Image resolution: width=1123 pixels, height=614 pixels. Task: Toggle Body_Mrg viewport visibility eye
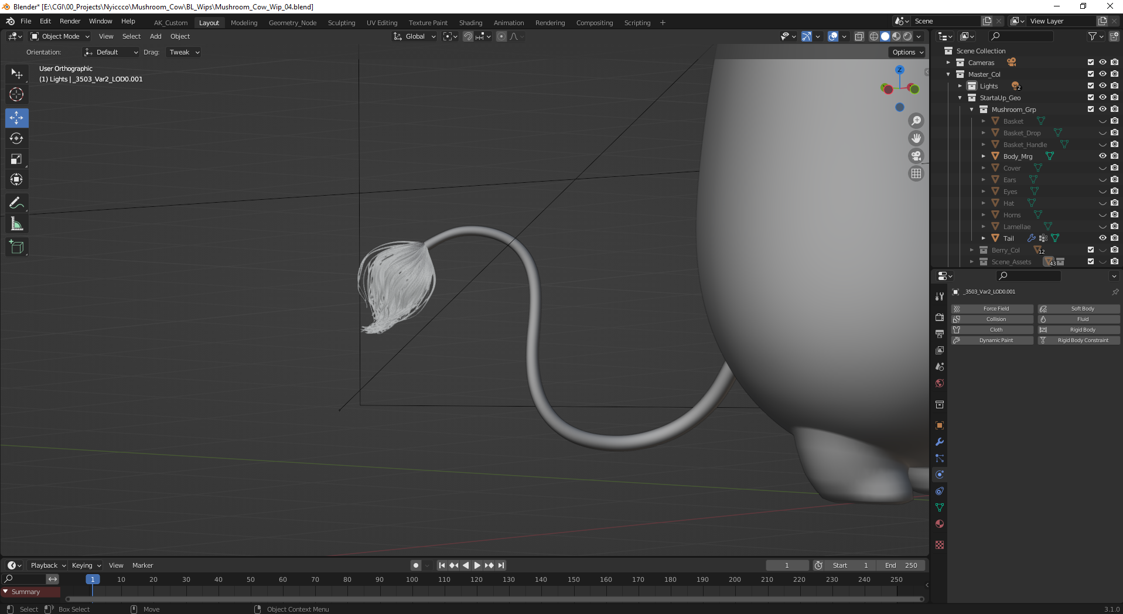tap(1102, 156)
